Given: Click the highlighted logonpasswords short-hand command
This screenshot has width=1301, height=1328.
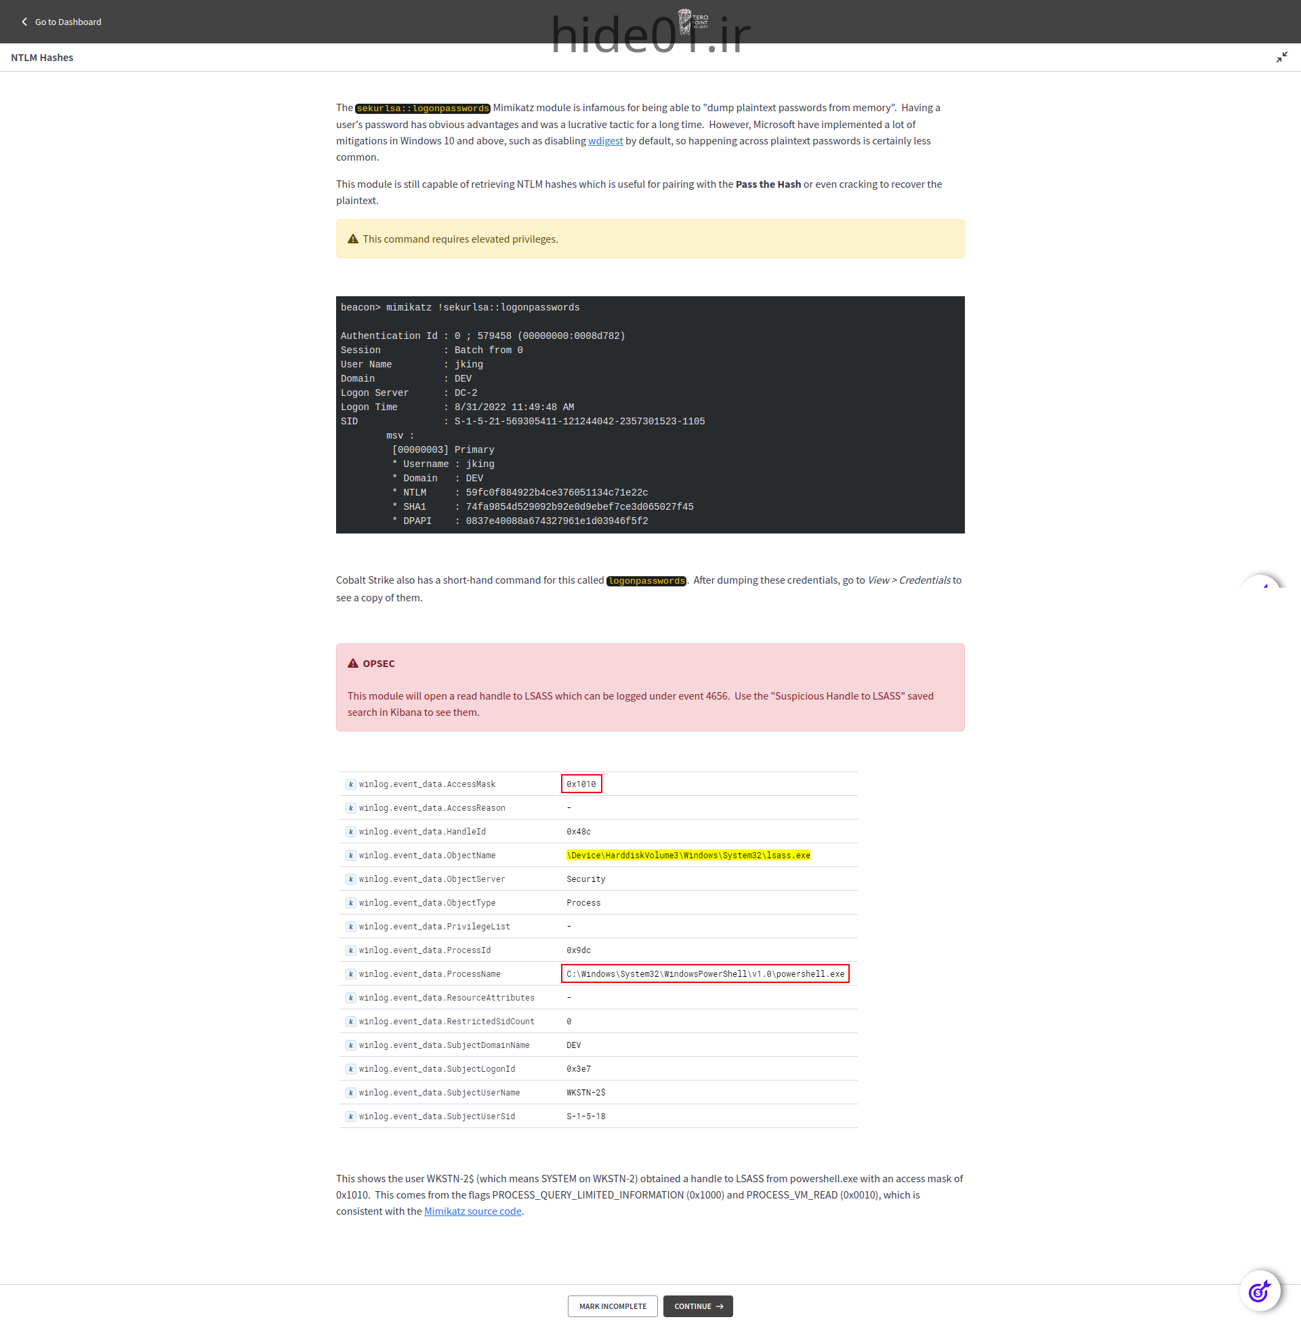Looking at the screenshot, I should click(x=646, y=581).
